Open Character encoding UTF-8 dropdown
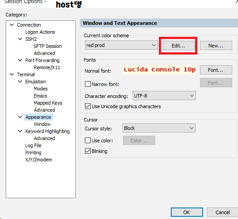 (x=164, y=96)
